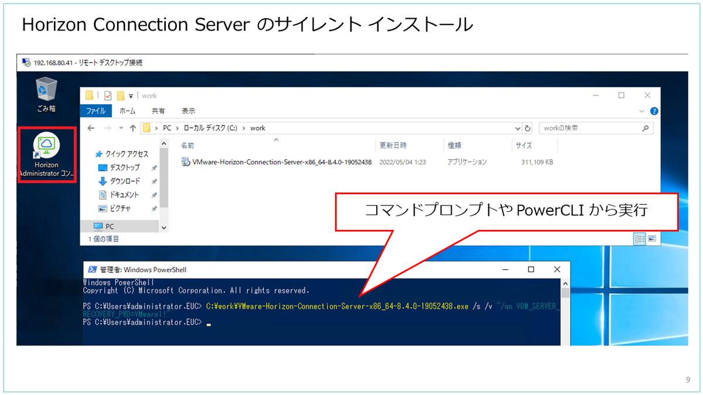Click ローカル ディスク (C:) in the address path
The image size is (703, 395).
[x=211, y=128]
